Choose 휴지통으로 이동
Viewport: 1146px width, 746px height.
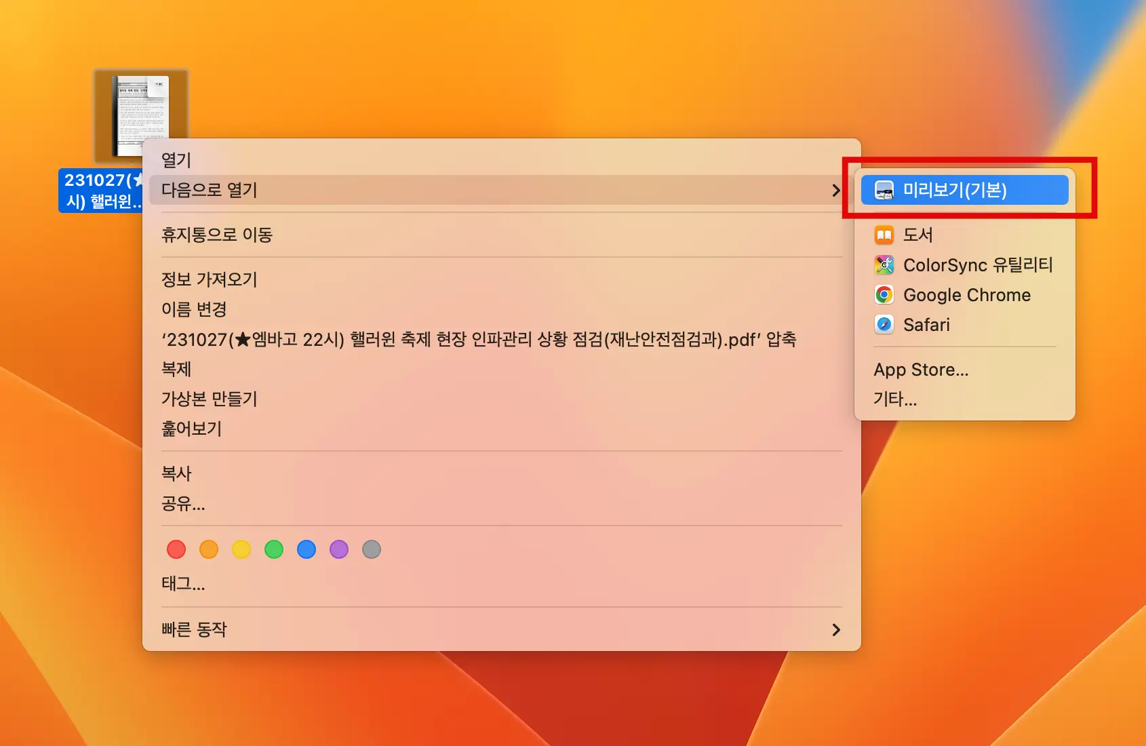[x=502, y=235]
